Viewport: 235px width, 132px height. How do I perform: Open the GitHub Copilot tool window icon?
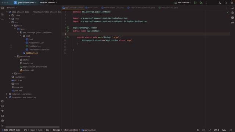click(232, 18)
